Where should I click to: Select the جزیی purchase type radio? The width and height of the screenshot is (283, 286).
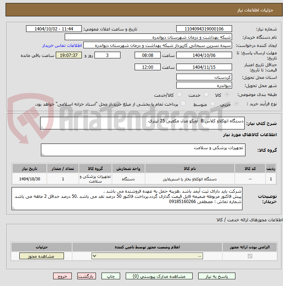tap(236, 104)
